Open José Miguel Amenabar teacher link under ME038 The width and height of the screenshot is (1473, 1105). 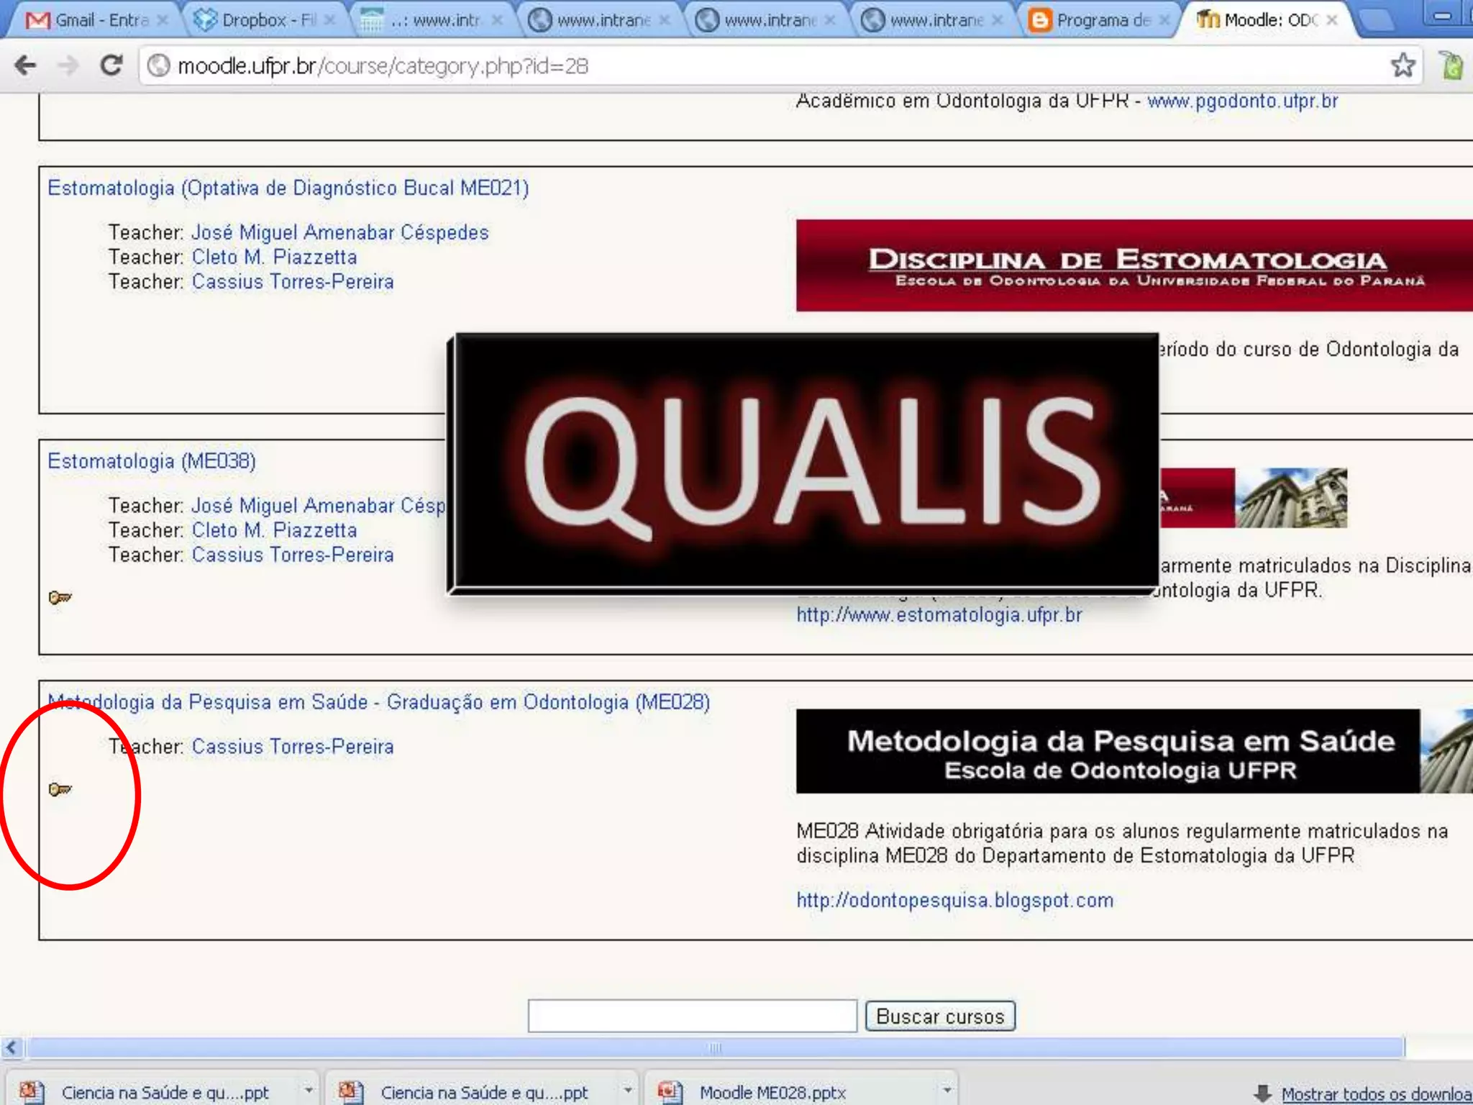pos(318,506)
